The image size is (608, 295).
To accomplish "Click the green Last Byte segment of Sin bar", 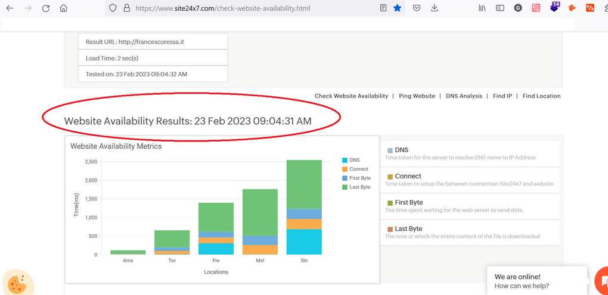I will click(304, 184).
